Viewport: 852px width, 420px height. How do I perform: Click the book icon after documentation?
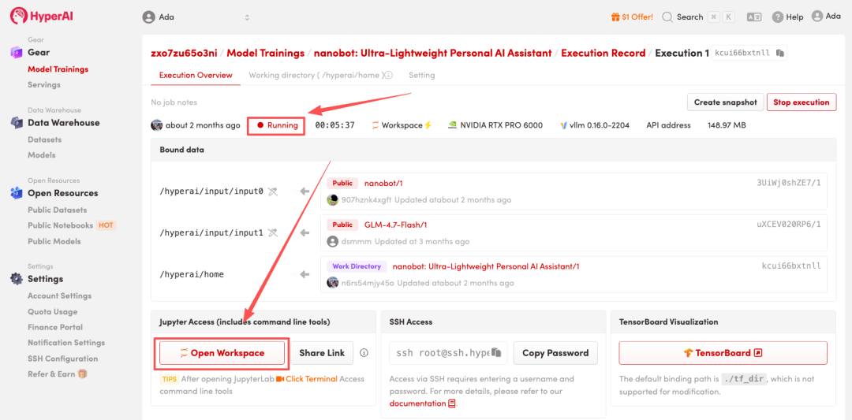point(451,403)
